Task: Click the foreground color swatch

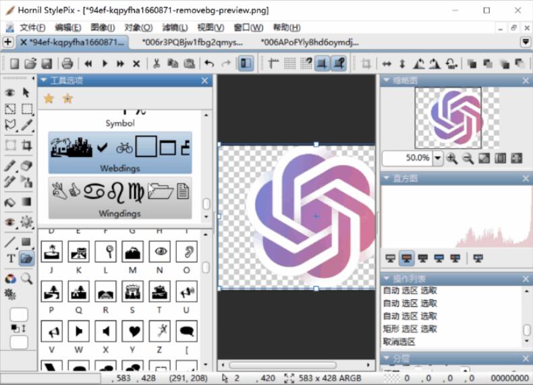Action: coord(19,315)
